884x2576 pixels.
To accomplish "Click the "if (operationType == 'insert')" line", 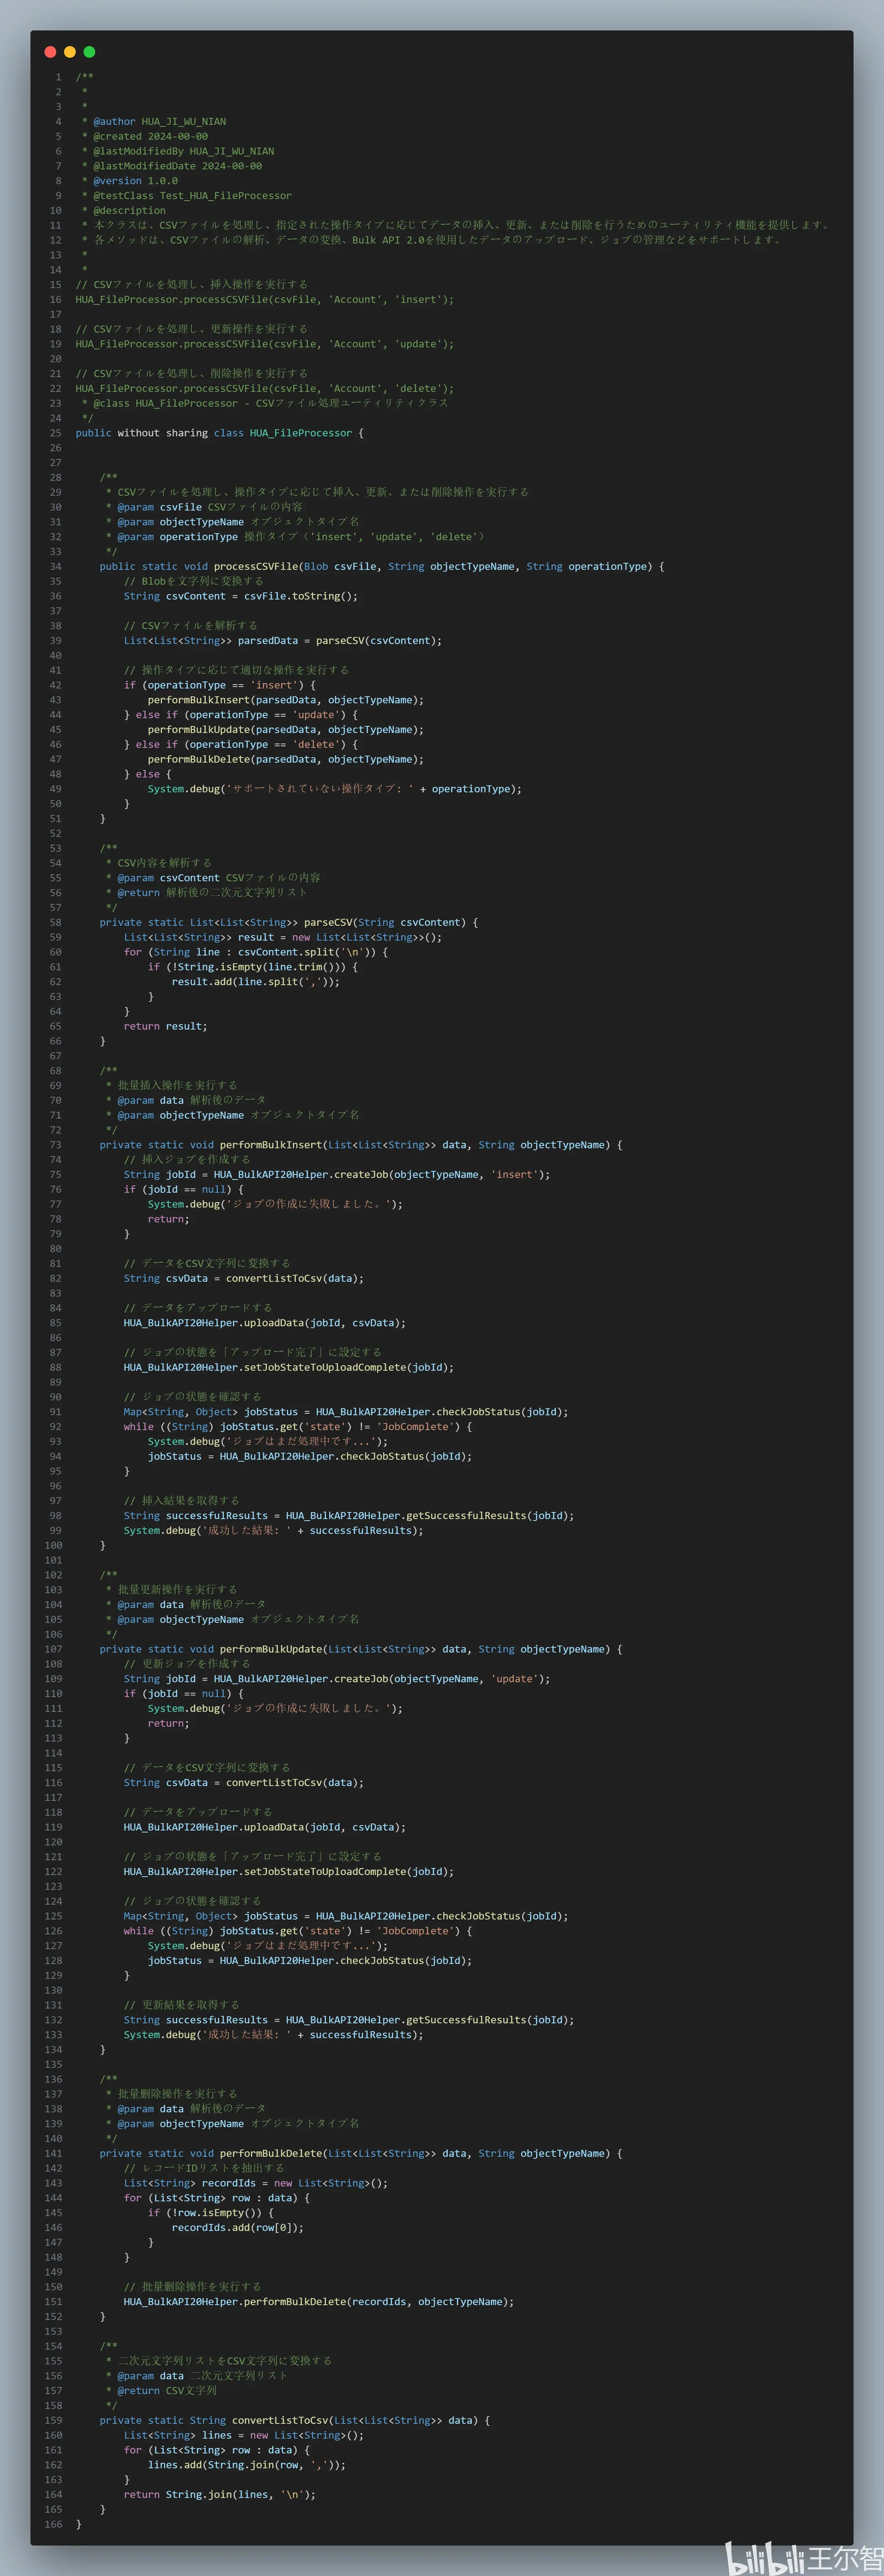I will click(x=220, y=685).
